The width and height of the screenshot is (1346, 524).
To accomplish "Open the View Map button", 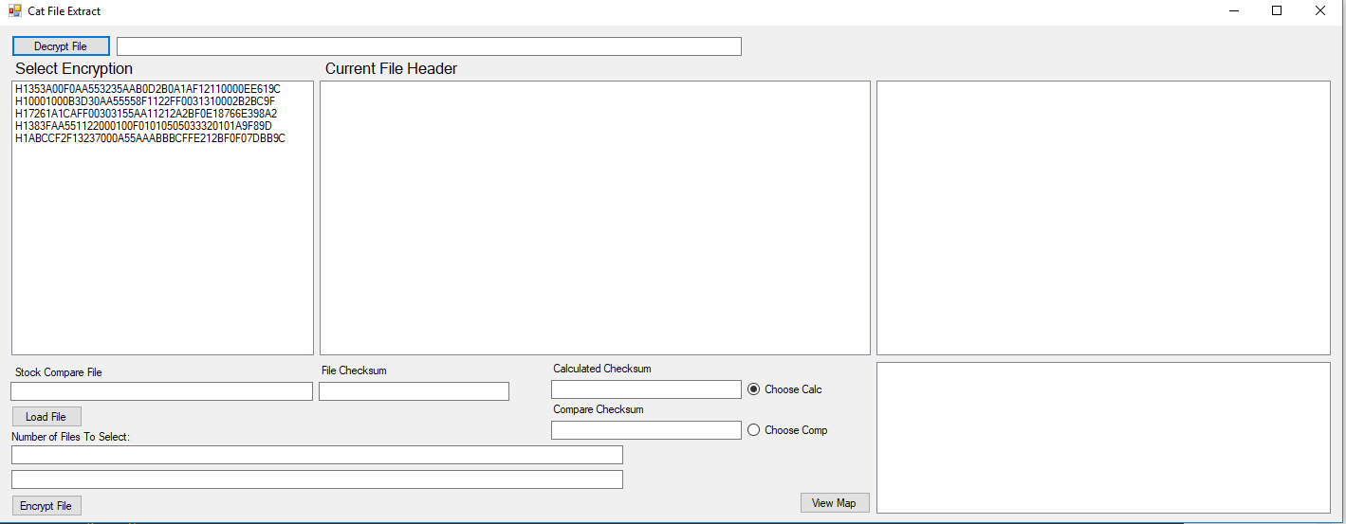I will point(835,503).
